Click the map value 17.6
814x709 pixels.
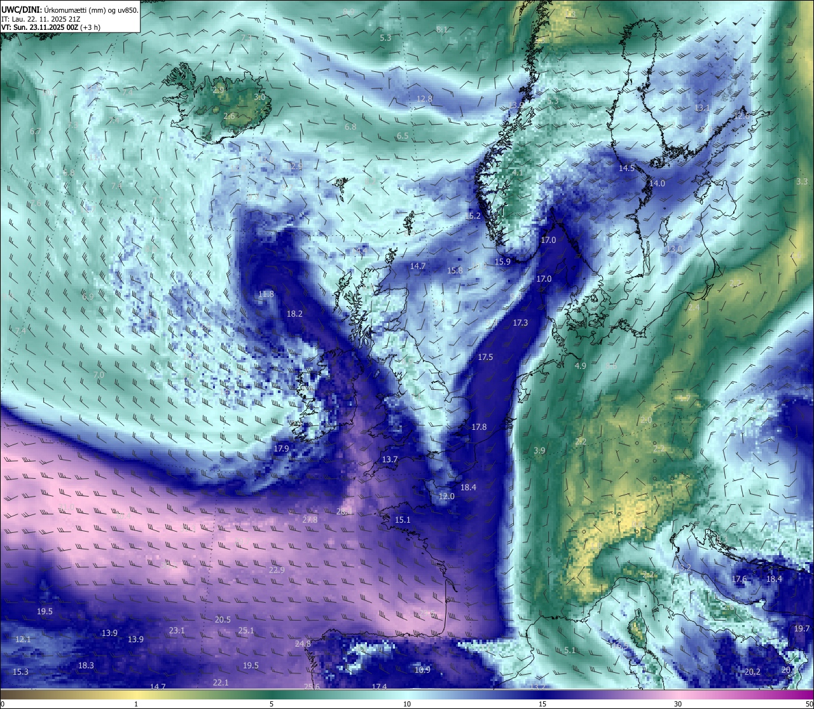[x=739, y=579]
